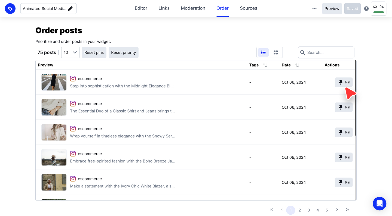Go to page 5
This screenshot has height=216, width=392.
click(x=327, y=210)
